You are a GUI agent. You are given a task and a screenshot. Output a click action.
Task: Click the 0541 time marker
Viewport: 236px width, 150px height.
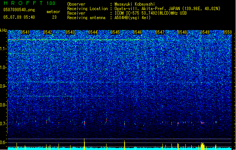[25, 32]
